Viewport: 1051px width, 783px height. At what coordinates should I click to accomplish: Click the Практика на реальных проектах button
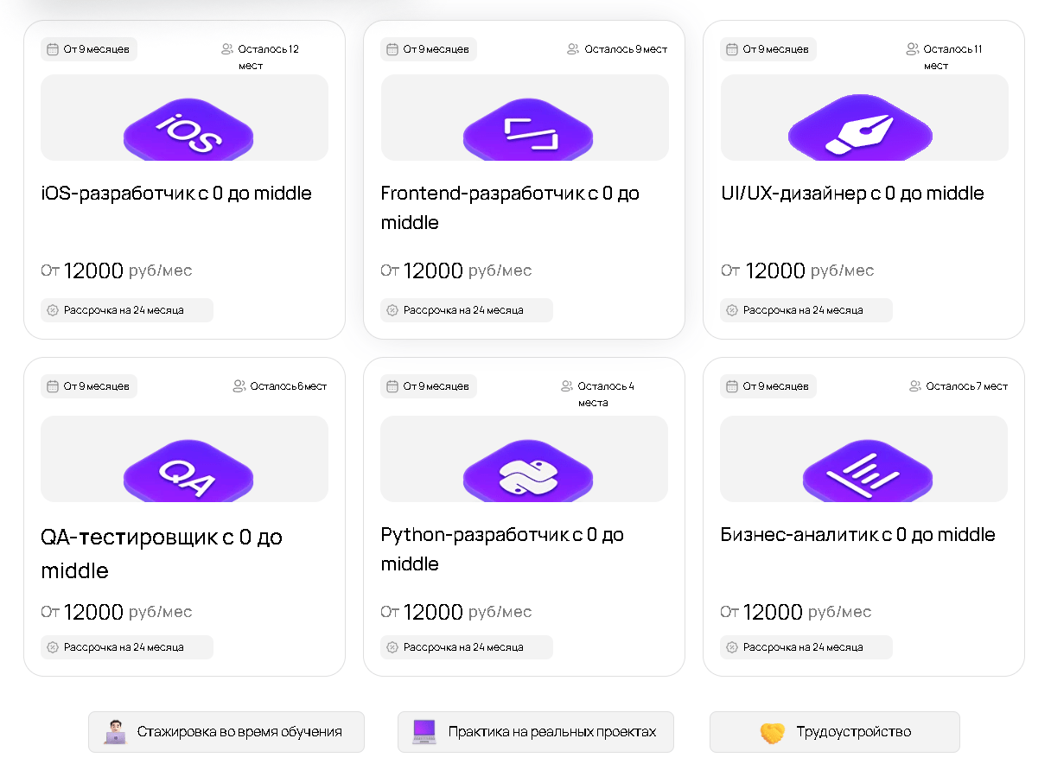[536, 732]
